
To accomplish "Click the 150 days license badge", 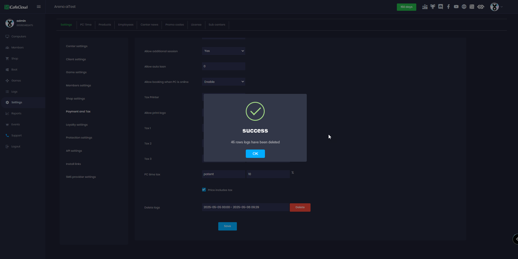I will (406, 7).
